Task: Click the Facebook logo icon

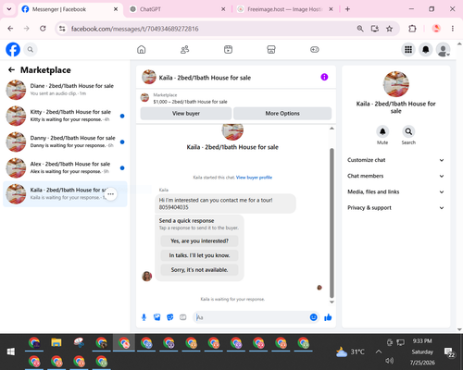Action: [13, 49]
